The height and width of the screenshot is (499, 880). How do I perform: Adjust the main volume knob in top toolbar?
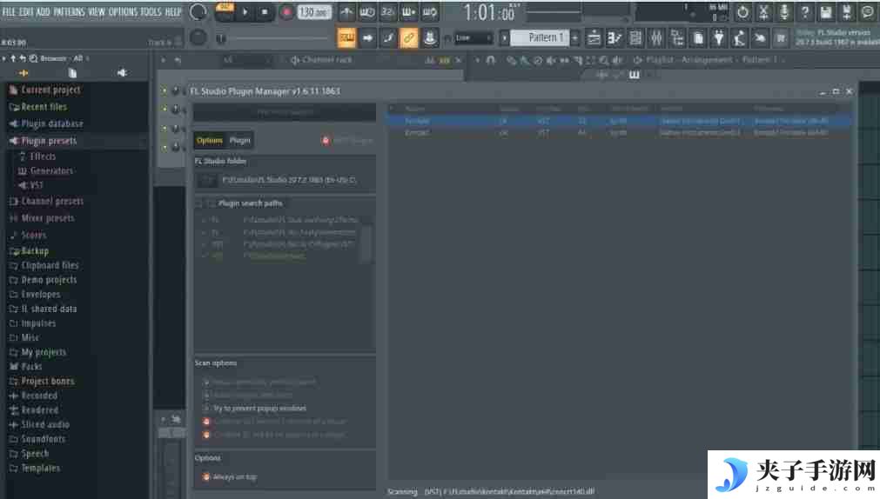[198, 12]
